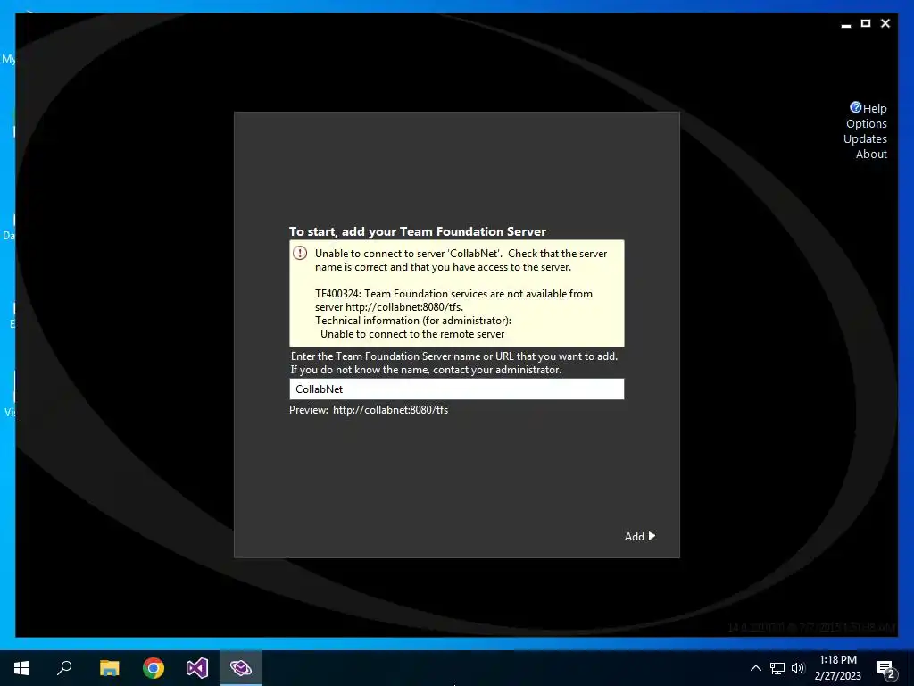Click the Preview URL http://collabnet:8080/tfs text
Screen dimensions: 914x686
coord(391,409)
